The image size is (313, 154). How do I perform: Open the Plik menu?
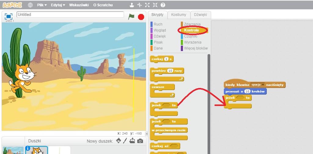click(x=42, y=5)
